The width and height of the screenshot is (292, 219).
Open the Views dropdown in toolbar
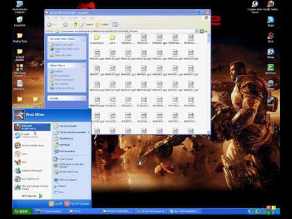click(x=116, y=24)
